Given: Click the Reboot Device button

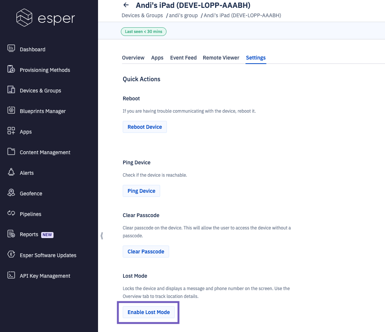Looking at the screenshot, I should [145, 127].
